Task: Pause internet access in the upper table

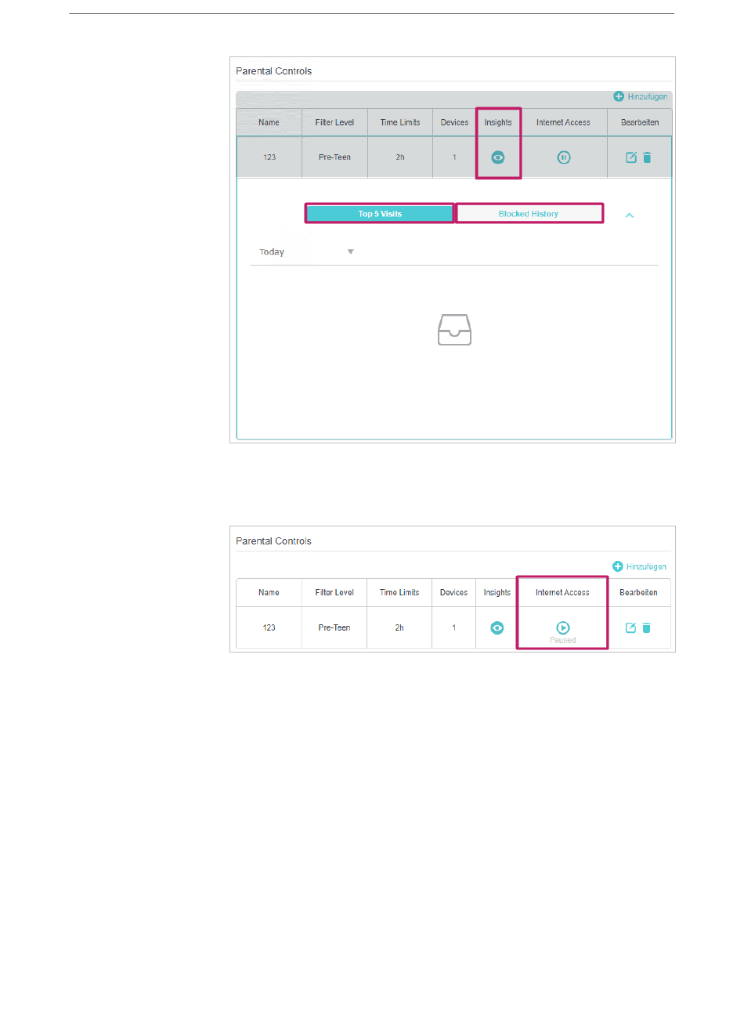Action: [x=564, y=157]
